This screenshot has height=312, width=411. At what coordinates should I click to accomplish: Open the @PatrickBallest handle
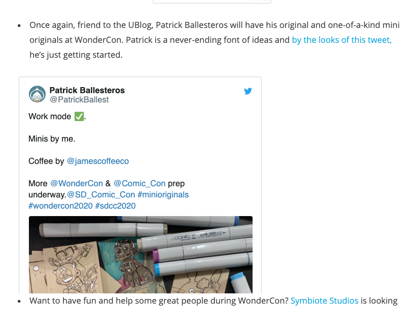pos(79,100)
